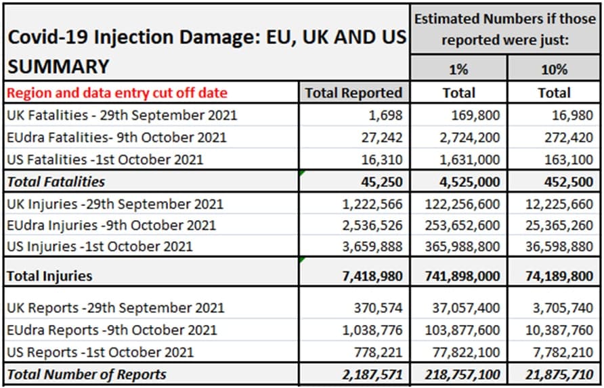604x388 pixels.
Task: Select the "Estimated Numbers if those reported" header
Action: click(505, 29)
